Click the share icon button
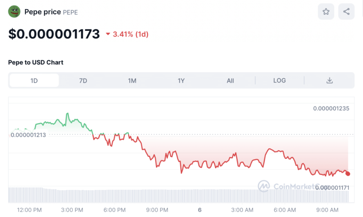 [x=346, y=12]
